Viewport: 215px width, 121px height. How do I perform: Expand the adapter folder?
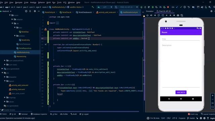click(x=12, y=19)
